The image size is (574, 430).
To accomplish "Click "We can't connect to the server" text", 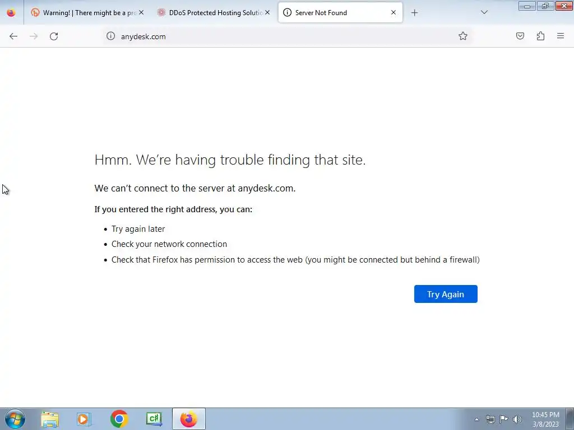I will (x=195, y=188).
